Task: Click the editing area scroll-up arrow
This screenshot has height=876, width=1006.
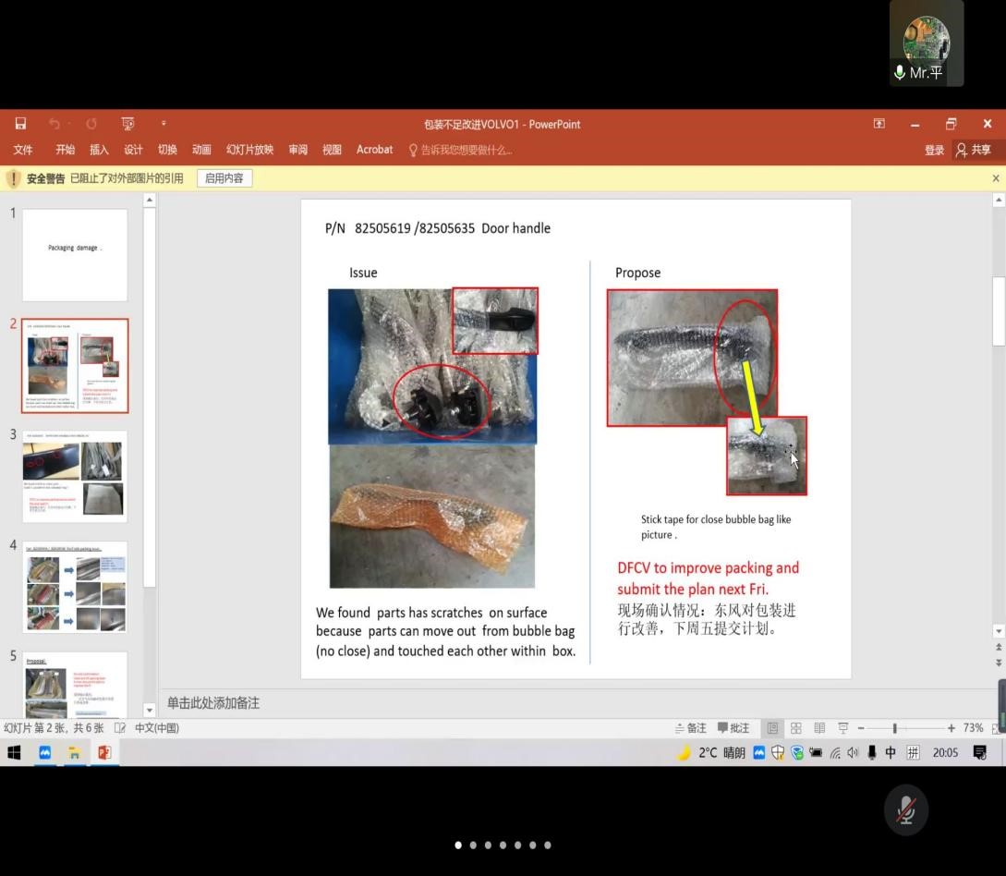Action: point(999,201)
